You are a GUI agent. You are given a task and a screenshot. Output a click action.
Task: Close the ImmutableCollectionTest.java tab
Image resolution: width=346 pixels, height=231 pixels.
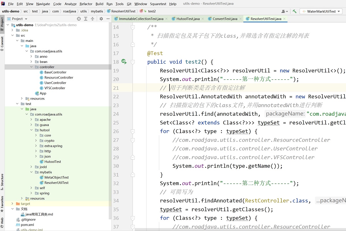[166, 19]
